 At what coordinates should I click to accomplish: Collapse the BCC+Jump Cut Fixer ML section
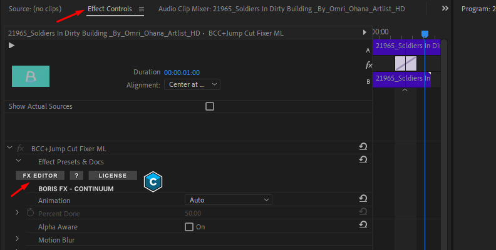coord(10,147)
